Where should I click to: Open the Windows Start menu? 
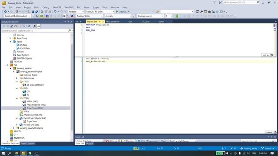pyautogui.click(x=3, y=153)
